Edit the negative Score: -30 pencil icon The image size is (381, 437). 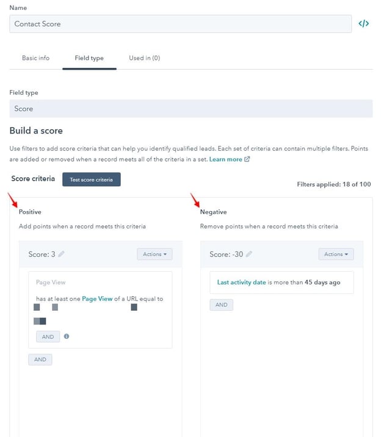[249, 254]
